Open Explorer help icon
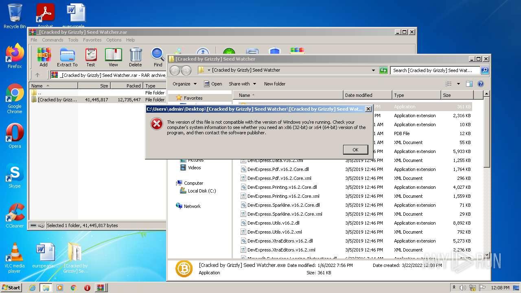Screen dimensions: 521x293 (480, 84)
